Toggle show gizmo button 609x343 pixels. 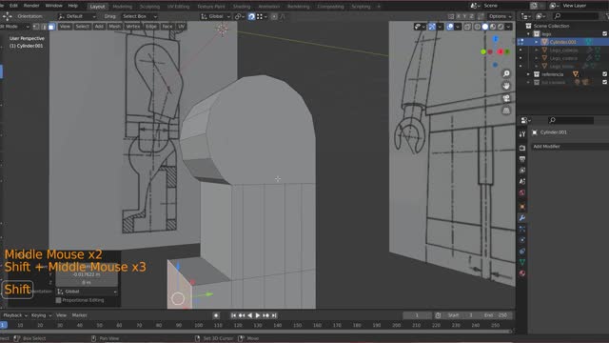[432, 27]
